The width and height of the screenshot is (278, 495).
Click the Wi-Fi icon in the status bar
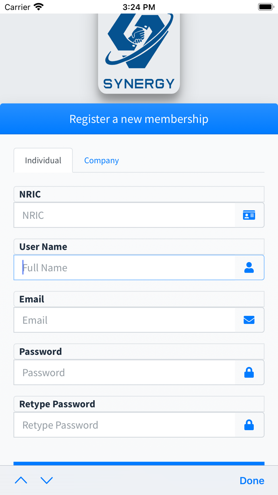pyautogui.click(x=37, y=6)
